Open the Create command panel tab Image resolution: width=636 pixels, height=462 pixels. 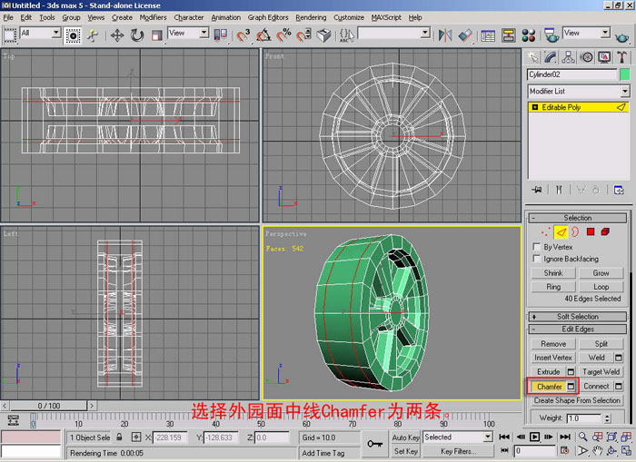532,57
